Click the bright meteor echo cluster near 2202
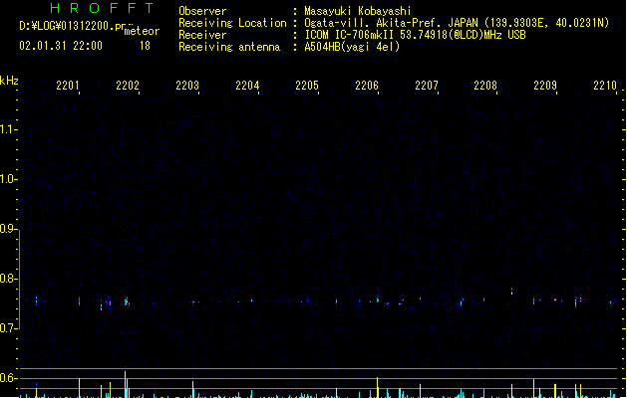Viewport: 627px width, 398px height. click(127, 300)
